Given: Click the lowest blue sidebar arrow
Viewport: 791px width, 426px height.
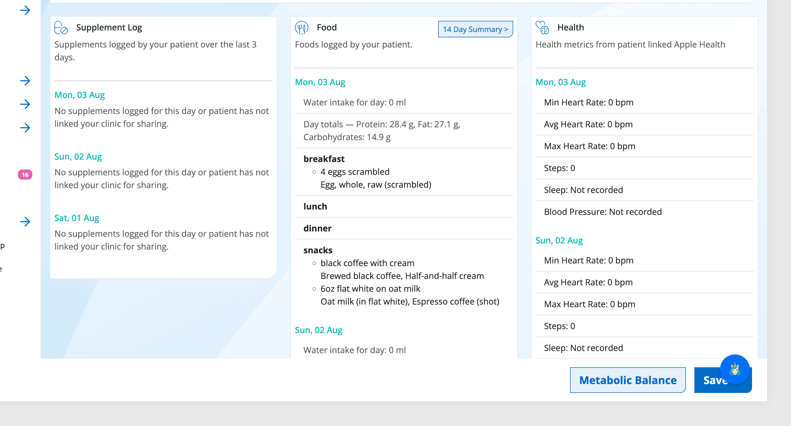Looking at the screenshot, I should pos(25,222).
